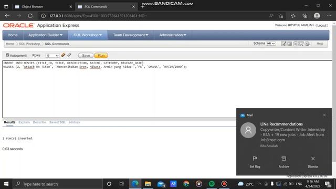Click the add to favorites icon in address bar
The height and width of the screenshot is (189, 336).
pyautogui.click(x=281, y=16)
